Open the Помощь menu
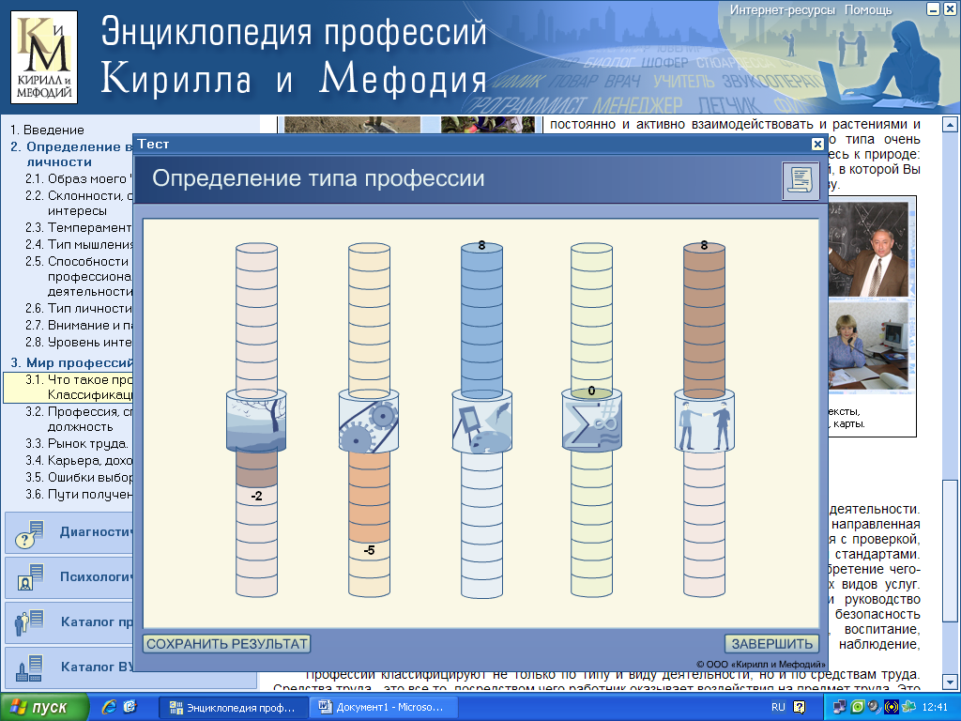 [x=868, y=9]
